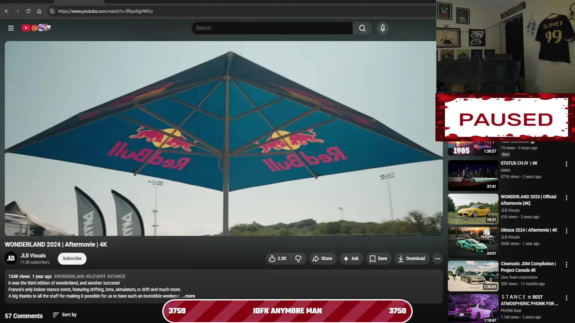Click the Ask button
This screenshot has height=323, width=575.
tap(351, 258)
